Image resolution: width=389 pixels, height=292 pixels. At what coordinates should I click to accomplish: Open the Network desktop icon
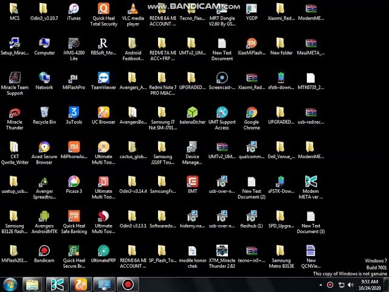(x=44, y=81)
